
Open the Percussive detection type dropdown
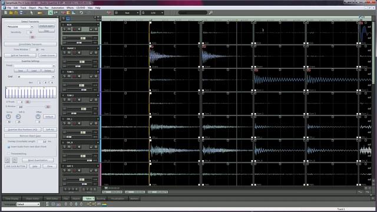[x=20, y=26]
